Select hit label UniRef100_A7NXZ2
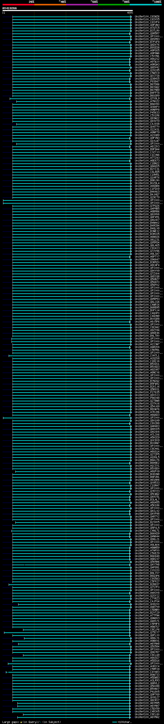The image size is (164, 724). [147, 101]
